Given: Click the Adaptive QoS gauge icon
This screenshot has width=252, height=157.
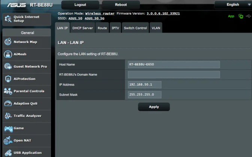Looking at the screenshot, I should tap(8, 104).
